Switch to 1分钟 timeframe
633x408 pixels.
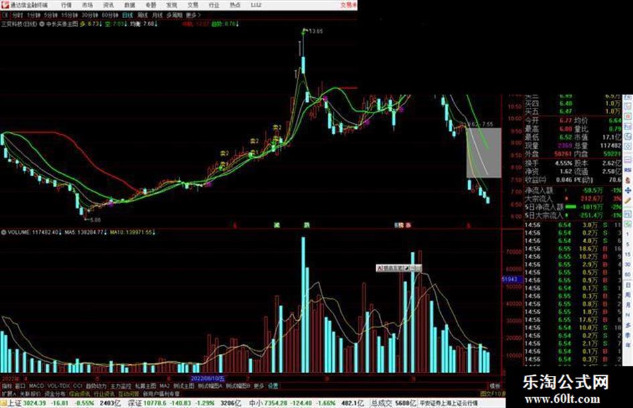[33, 15]
